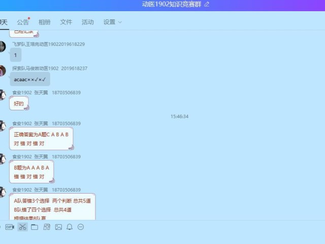Open message notification bell icon

[x=70, y=227]
